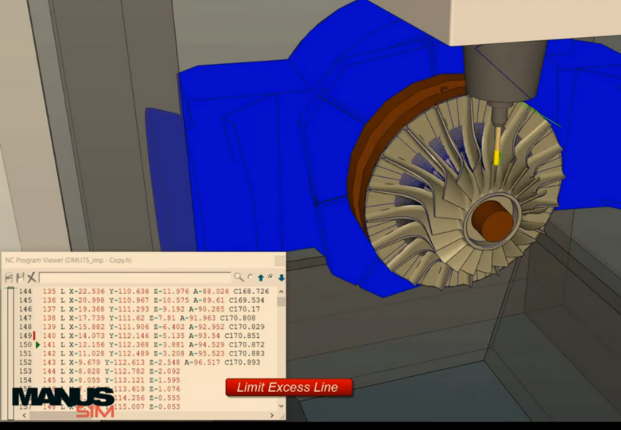Click the blue down arrow search icon
Image resolution: width=621 pixels, height=430 pixels.
click(280, 278)
